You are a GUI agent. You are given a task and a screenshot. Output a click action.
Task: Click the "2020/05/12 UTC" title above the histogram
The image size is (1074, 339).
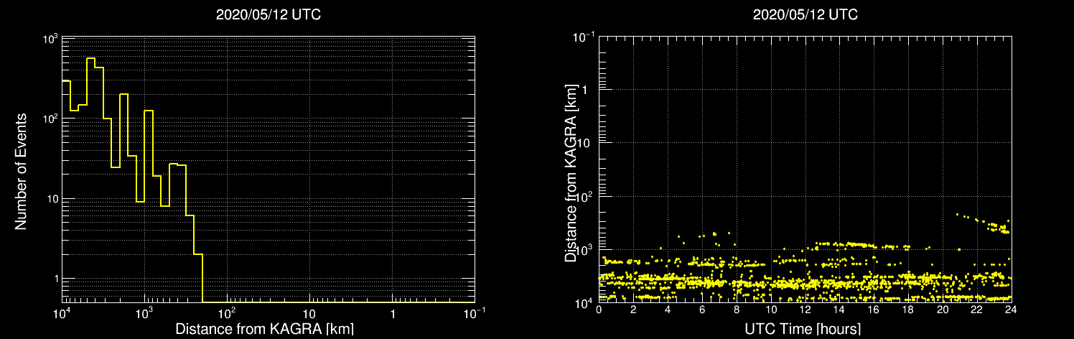(268, 15)
